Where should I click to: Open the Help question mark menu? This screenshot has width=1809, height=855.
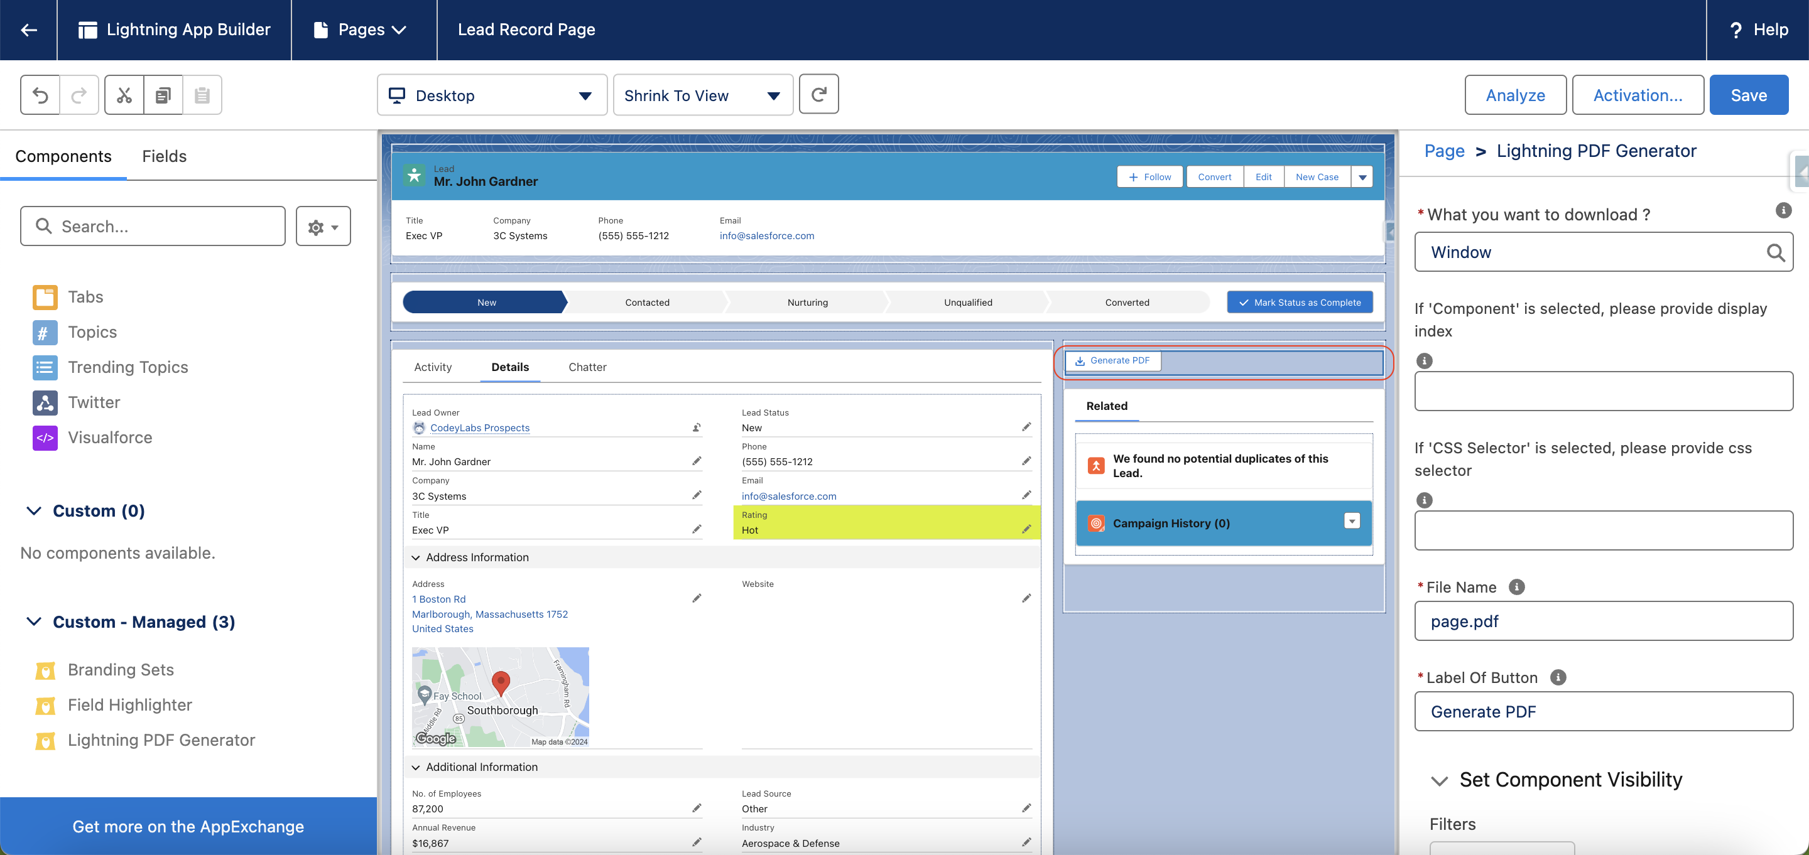[1759, 30]
